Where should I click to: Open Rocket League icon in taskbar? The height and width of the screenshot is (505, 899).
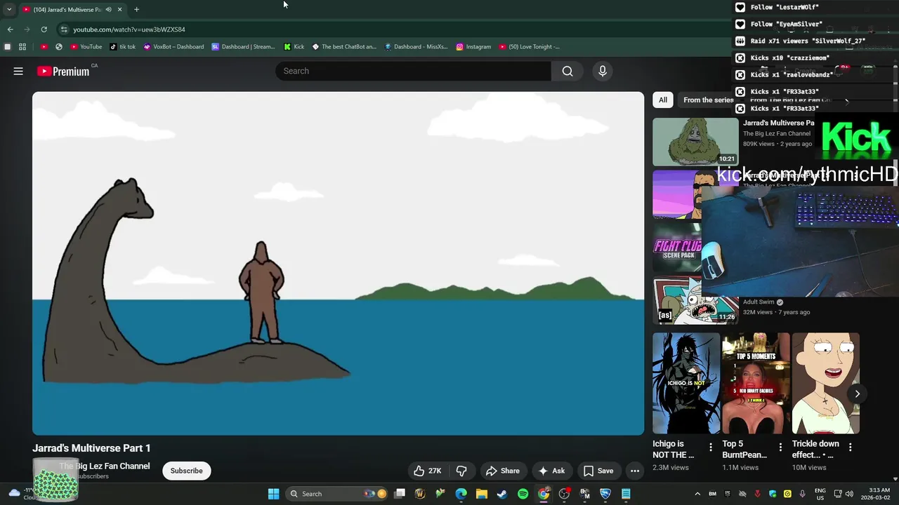pos(605,494)
